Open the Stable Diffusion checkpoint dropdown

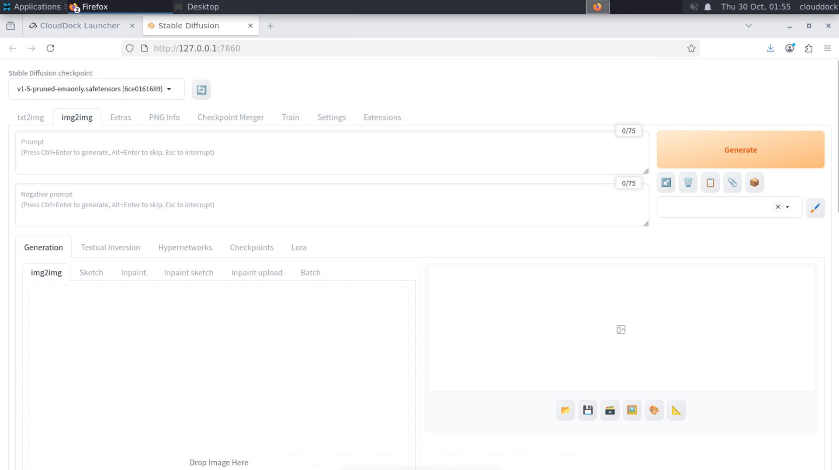click(96, 89)
